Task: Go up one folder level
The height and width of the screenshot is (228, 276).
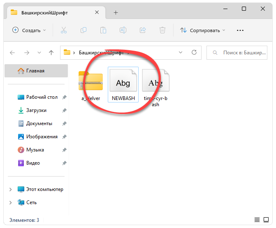Action: pyautogui.click(x=51, y=53)
